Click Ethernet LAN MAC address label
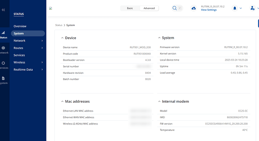 (x=78, y=111)
